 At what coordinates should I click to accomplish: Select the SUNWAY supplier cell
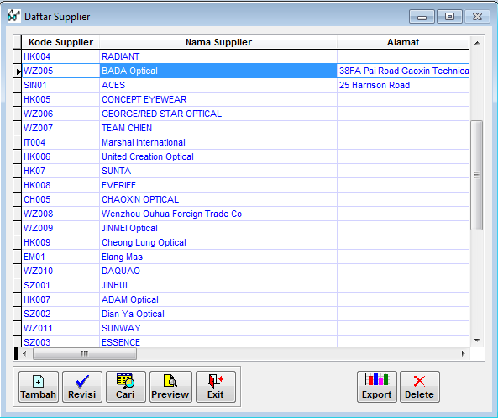[218, 329]
